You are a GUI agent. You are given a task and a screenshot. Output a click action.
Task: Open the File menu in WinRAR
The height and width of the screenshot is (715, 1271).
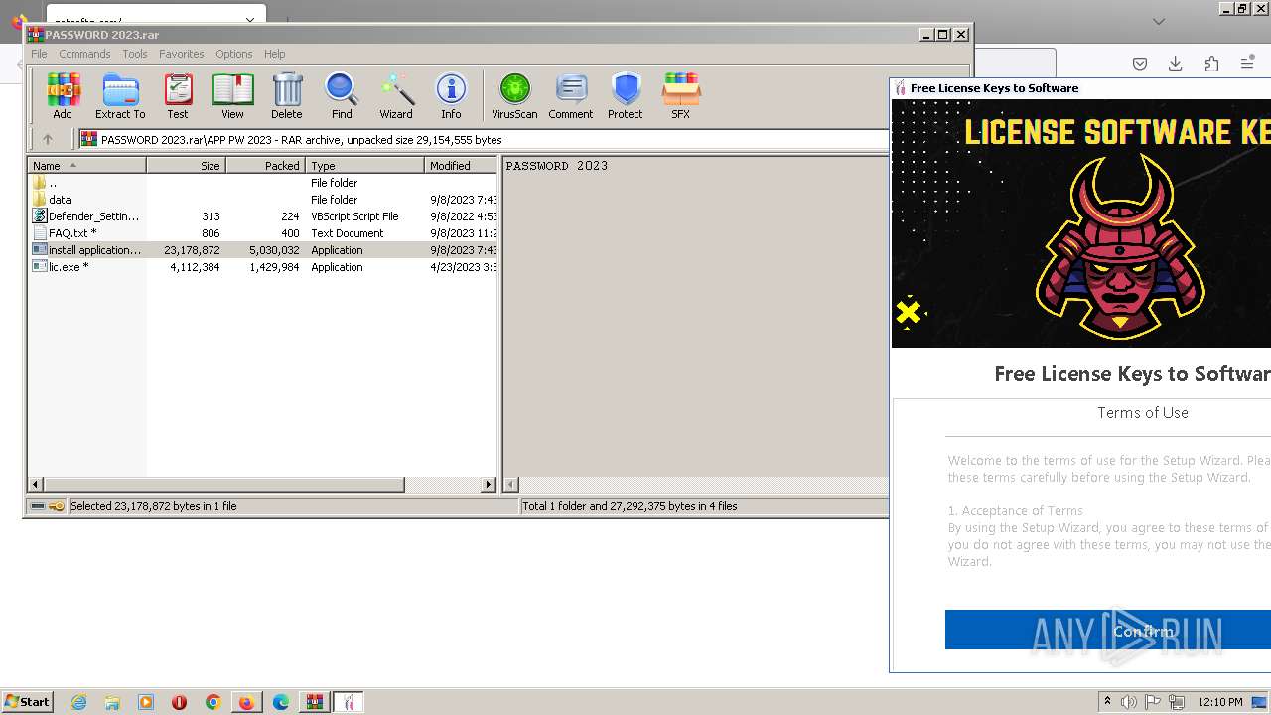[x=39, y=54]
